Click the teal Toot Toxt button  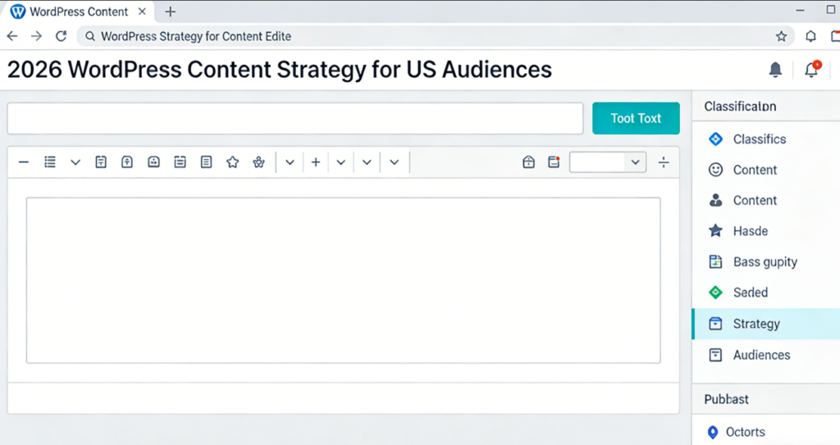pyautogui.click(x=636, y=118)
